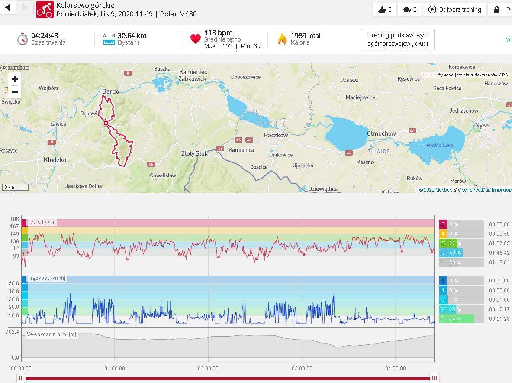Open comments with speech bubble button

point(409,10)
